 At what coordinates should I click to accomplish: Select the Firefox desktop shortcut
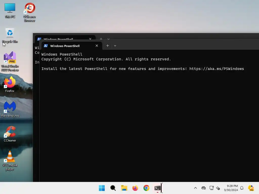(x=10, y=84)
